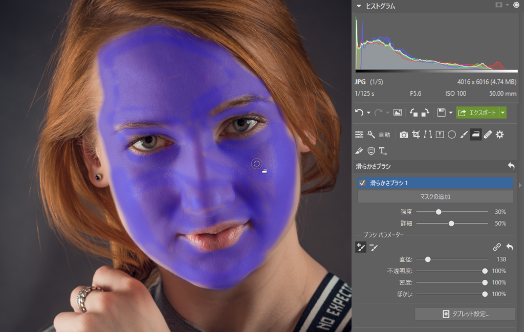Adjust the 直径 brush diameter slider
This screenshot has height=332, width=524.
(x=428, y=259)
